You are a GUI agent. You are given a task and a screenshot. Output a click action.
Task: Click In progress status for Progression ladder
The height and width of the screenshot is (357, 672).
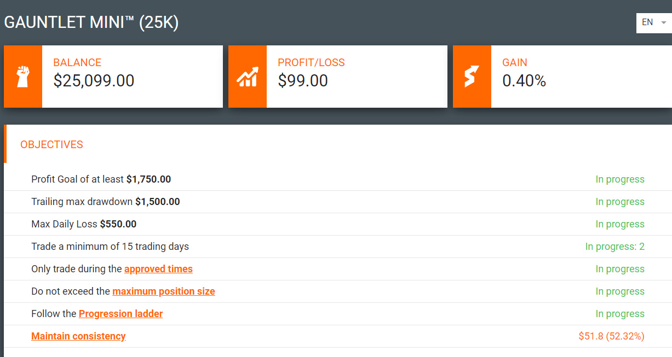point(620,314)
